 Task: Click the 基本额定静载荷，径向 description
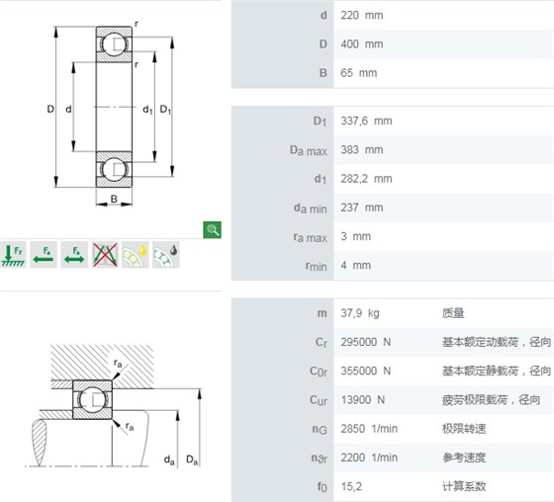[497, 371]
